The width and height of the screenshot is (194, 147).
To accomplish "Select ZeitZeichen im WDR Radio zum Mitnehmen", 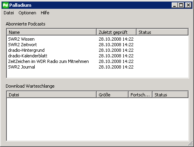I will 48,61.
